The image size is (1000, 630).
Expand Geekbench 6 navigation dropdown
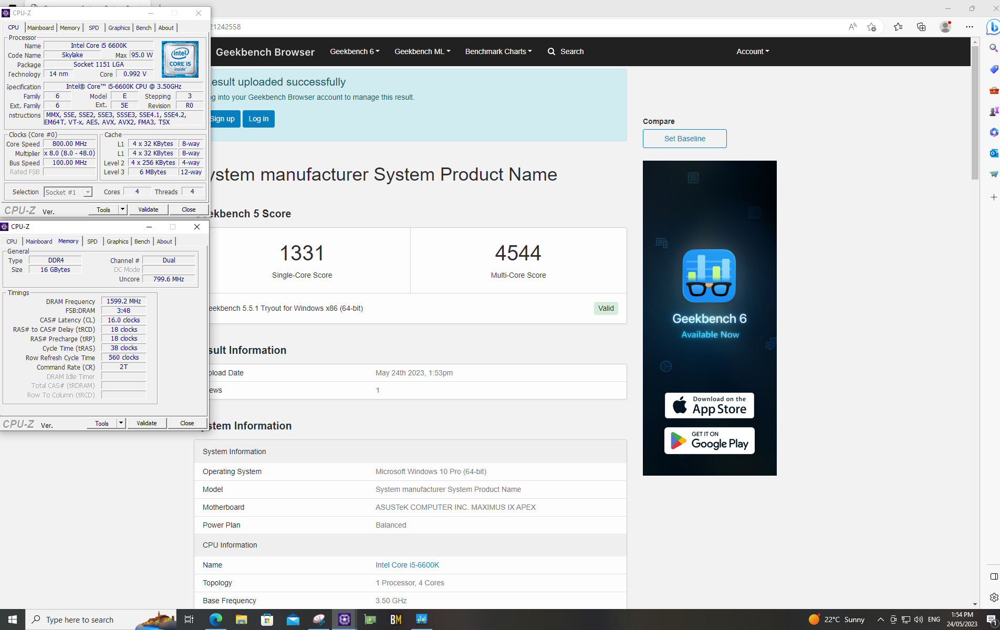(355, 51)
